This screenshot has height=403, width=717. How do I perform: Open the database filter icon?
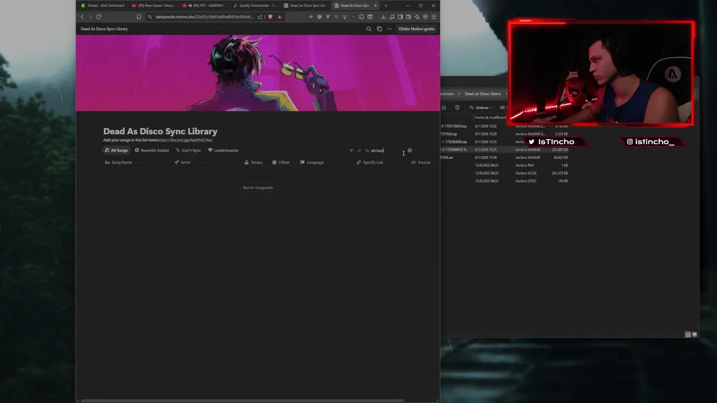[351, 151]
